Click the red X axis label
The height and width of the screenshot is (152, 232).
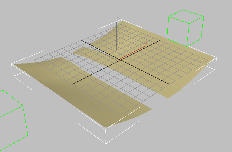coord(146,43)
